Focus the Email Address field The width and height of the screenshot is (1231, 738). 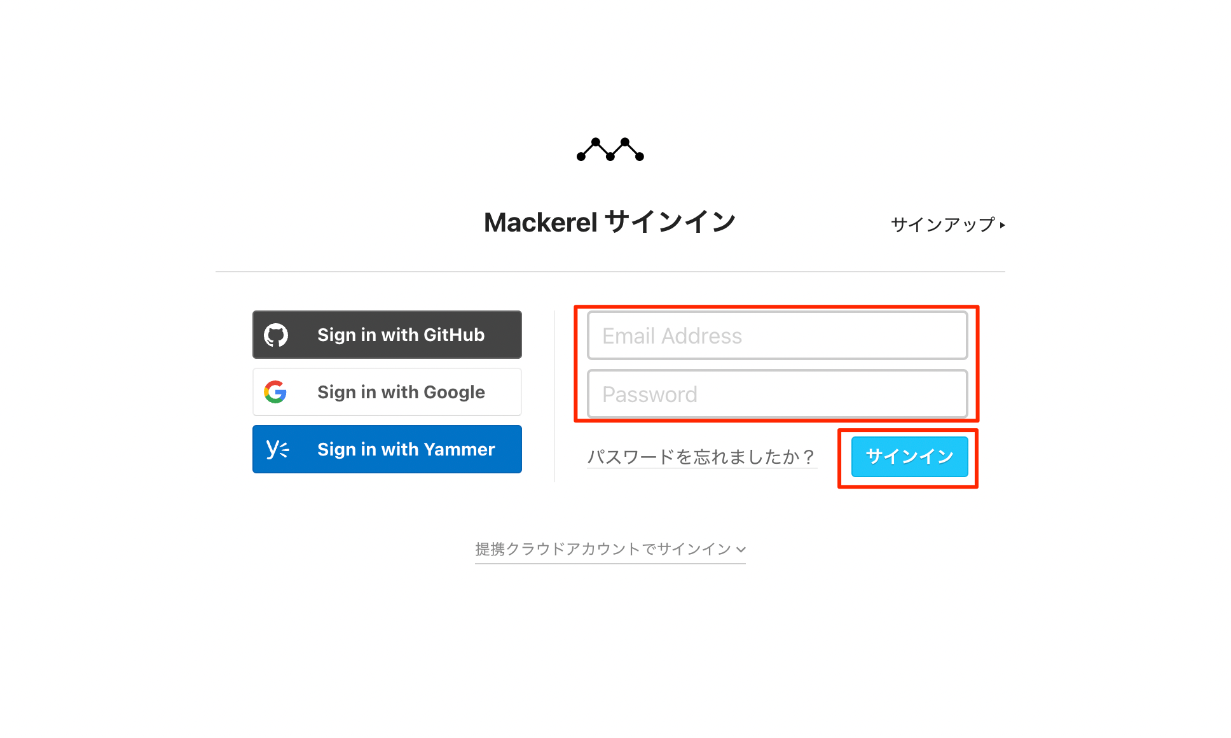777,335
